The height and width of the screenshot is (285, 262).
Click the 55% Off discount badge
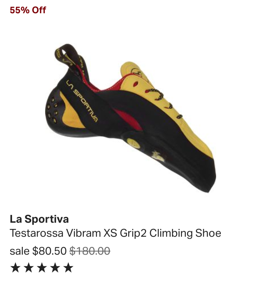click(28, 10)
